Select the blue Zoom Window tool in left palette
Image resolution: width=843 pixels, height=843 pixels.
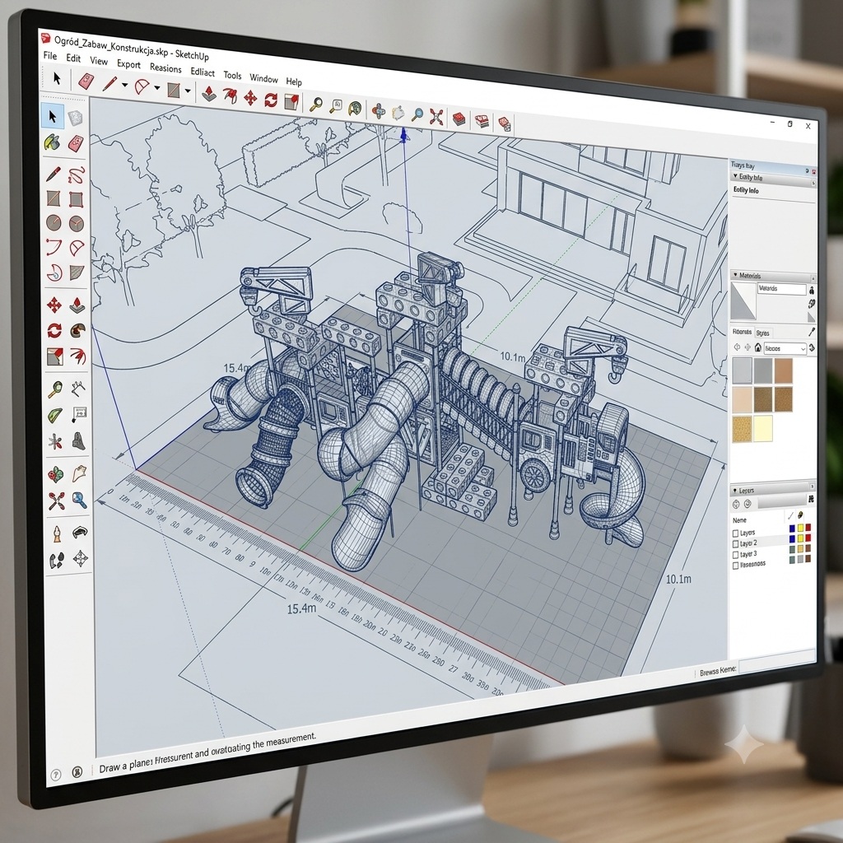pyautogui.click(x=80, y=500)
